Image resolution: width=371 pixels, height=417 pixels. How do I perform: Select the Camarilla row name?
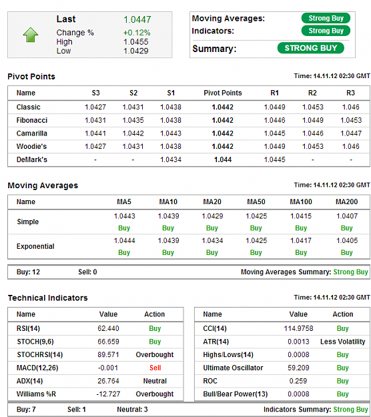click(x=32, y=133)
